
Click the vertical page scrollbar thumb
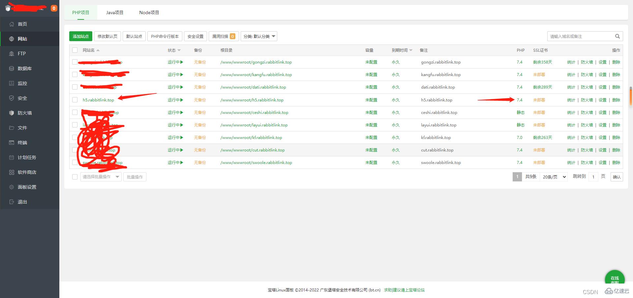pos(631,96)
